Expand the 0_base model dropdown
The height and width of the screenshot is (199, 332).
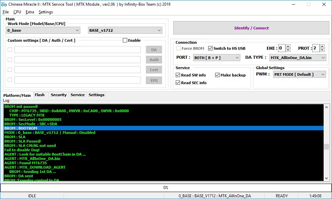click(43, 30)
